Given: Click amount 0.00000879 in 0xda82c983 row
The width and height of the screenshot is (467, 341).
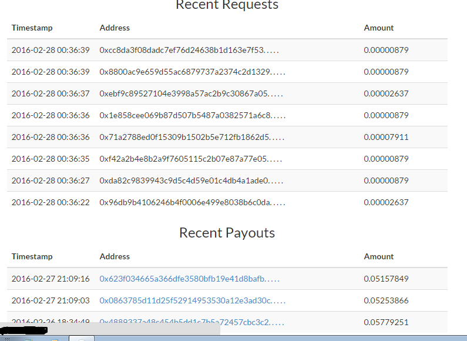Looking at the screenshot, I should pyautogui.click(x=386, y=180).
